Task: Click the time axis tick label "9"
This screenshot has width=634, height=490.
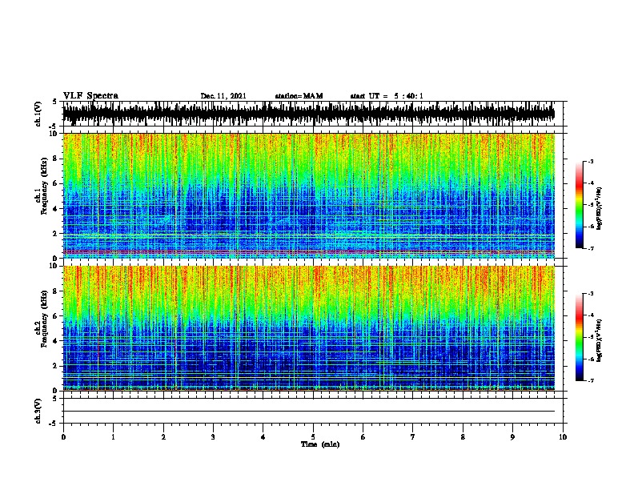Action: coord(512,437)
